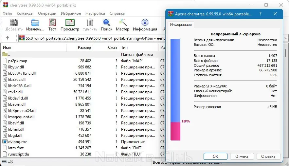Image resolution: width=289 pixels, height=166 pixels.
Task: Sort by Размер column header
Action: coord(80,47)
